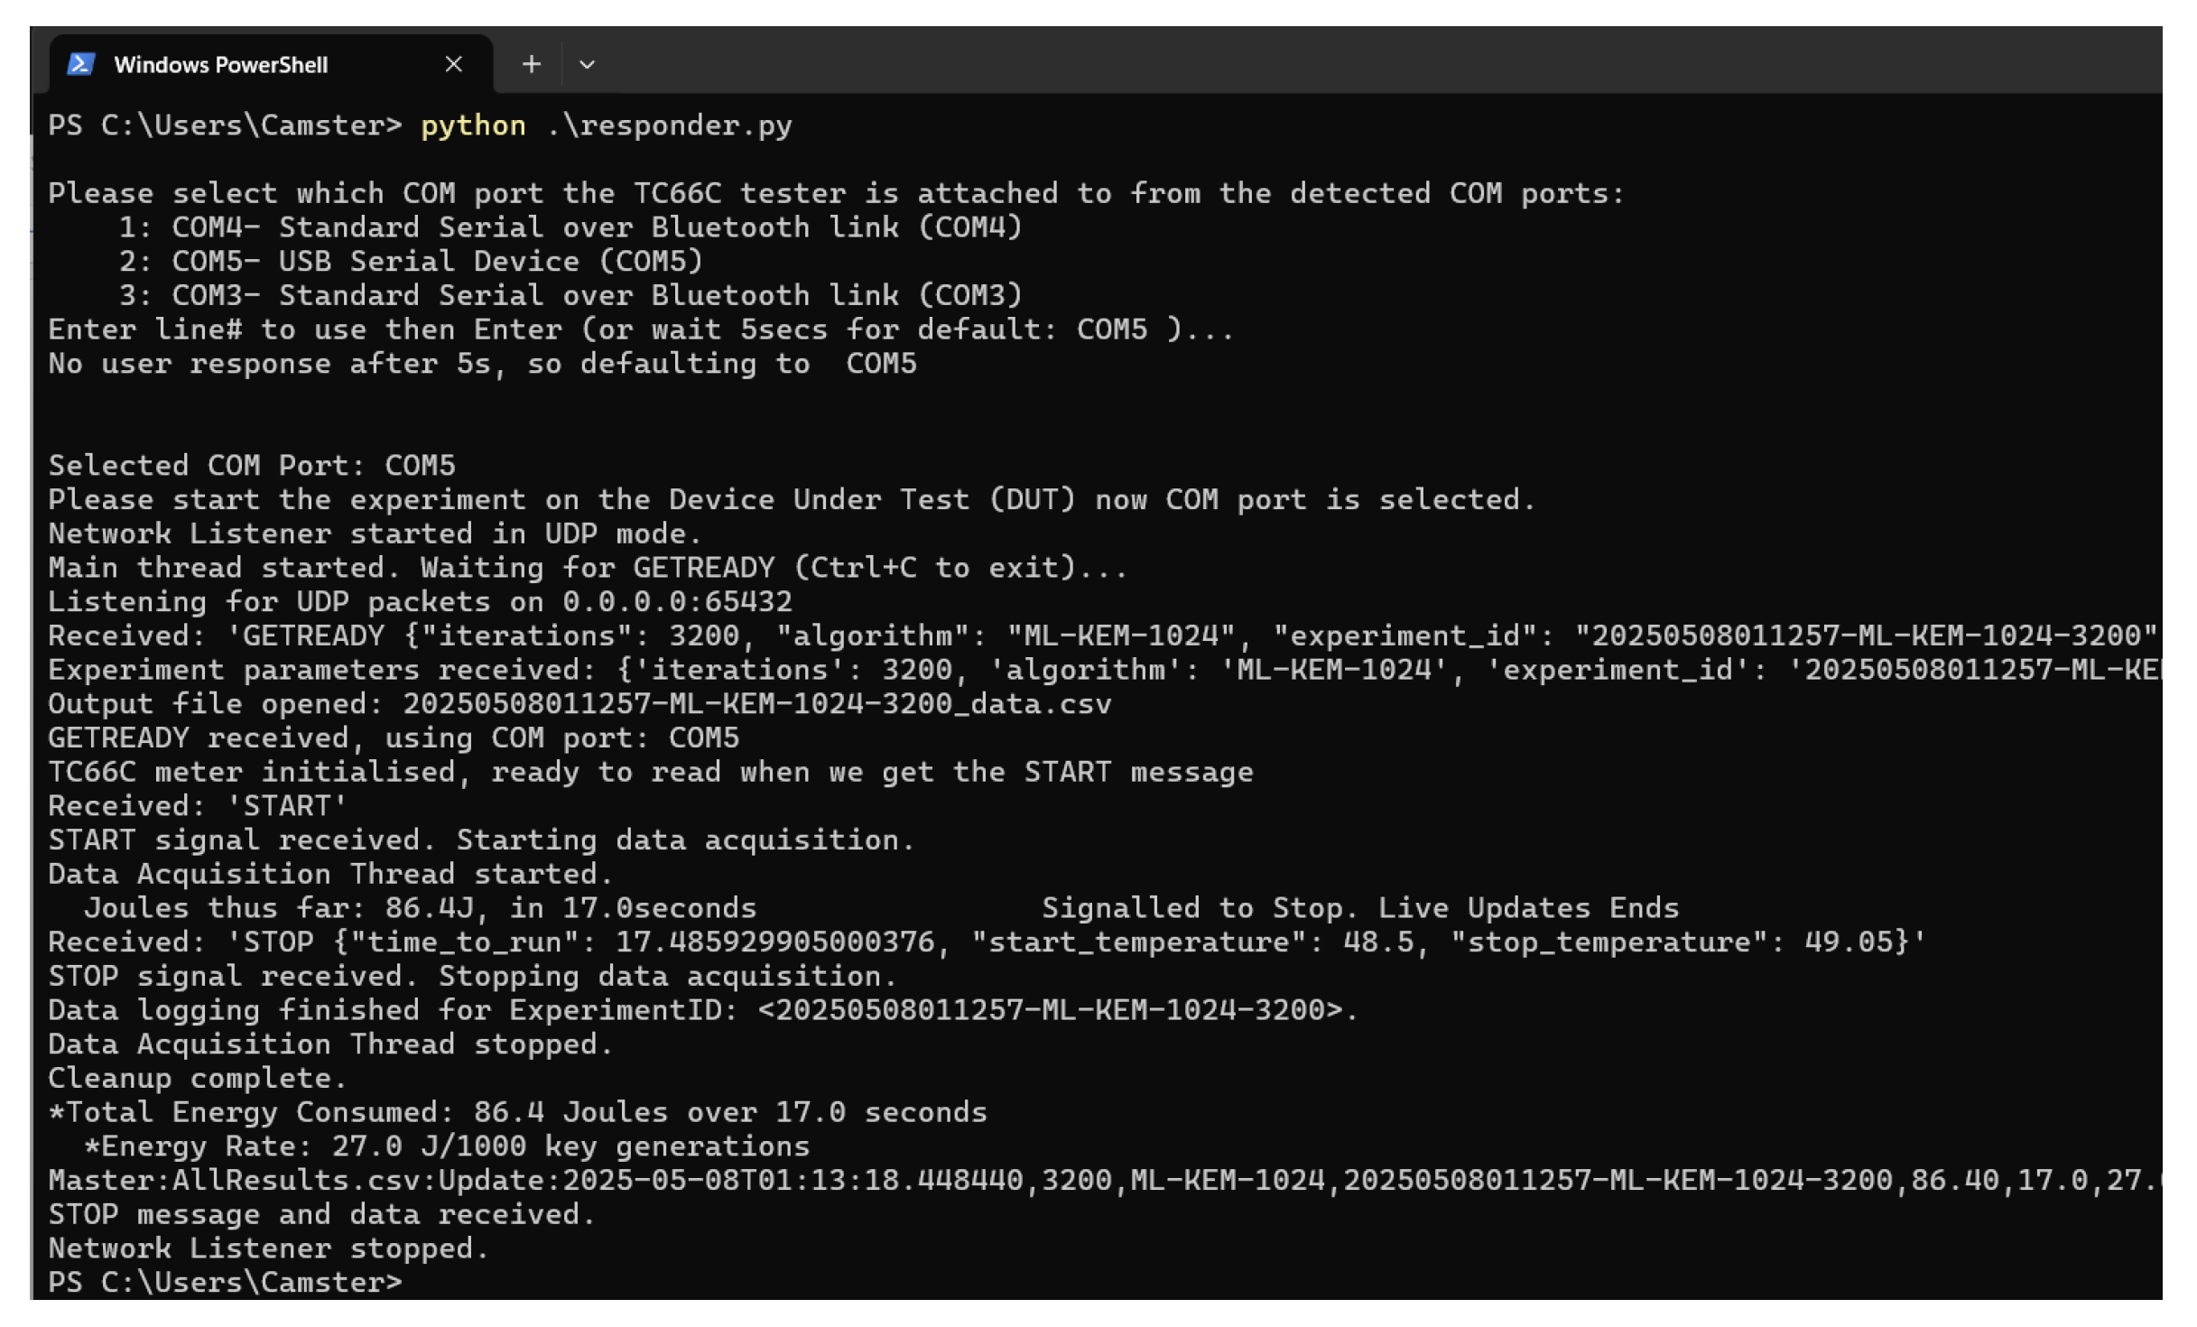Click the PowerShell icon on the tab
The width and height of the screenshot is (2197, 1327).
tap(80, 64)
